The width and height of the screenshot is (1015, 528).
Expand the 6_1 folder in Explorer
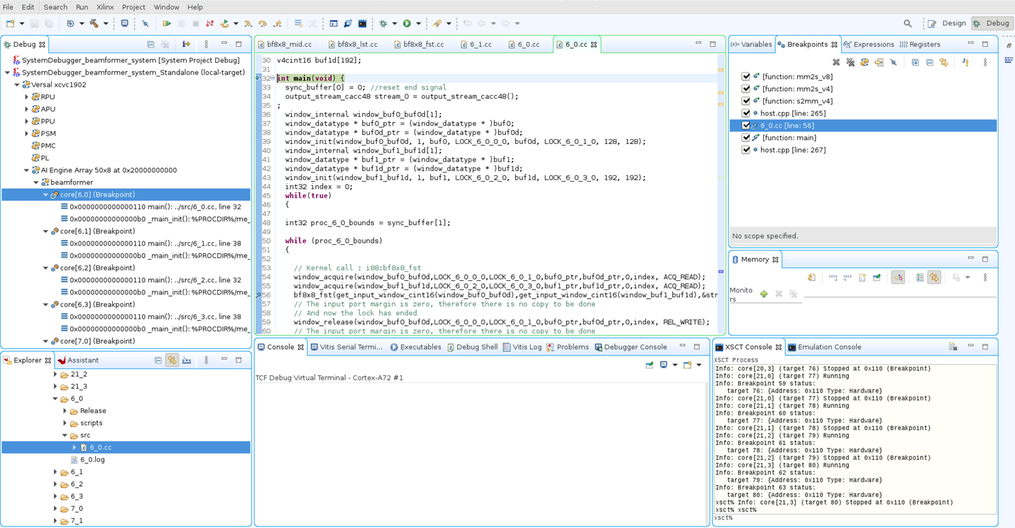pos(55,472)
